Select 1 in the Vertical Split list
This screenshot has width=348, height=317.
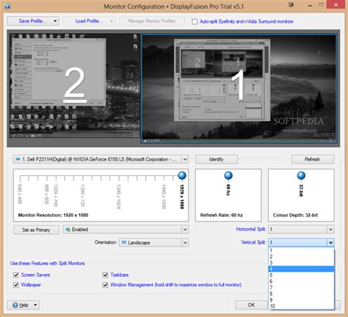click(301, 250)
